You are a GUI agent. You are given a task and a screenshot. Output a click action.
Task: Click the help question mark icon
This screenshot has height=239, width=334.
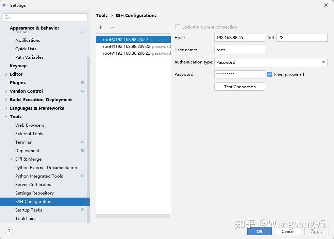9,231
